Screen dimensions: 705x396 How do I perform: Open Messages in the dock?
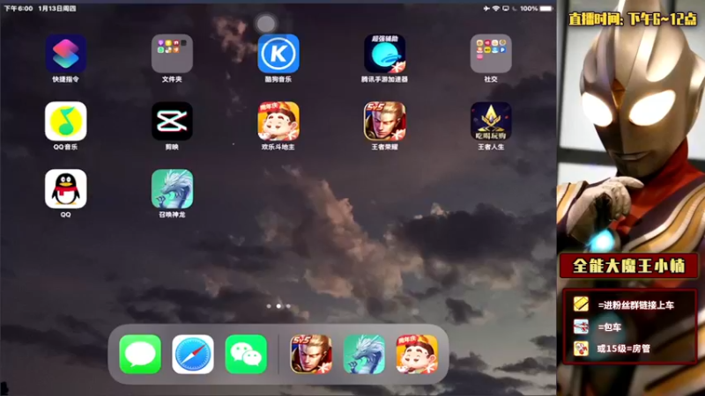[140, 355]
